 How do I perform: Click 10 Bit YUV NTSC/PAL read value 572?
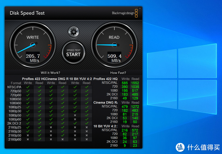(135, 130)
